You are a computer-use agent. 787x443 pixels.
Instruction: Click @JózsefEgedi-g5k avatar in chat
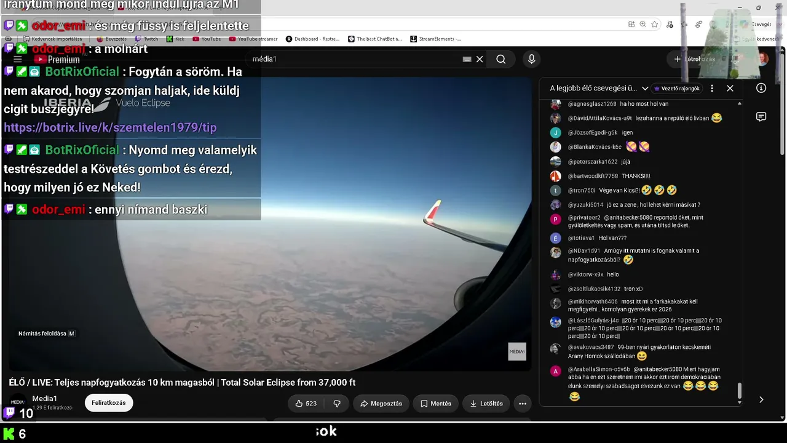[556, 132]
